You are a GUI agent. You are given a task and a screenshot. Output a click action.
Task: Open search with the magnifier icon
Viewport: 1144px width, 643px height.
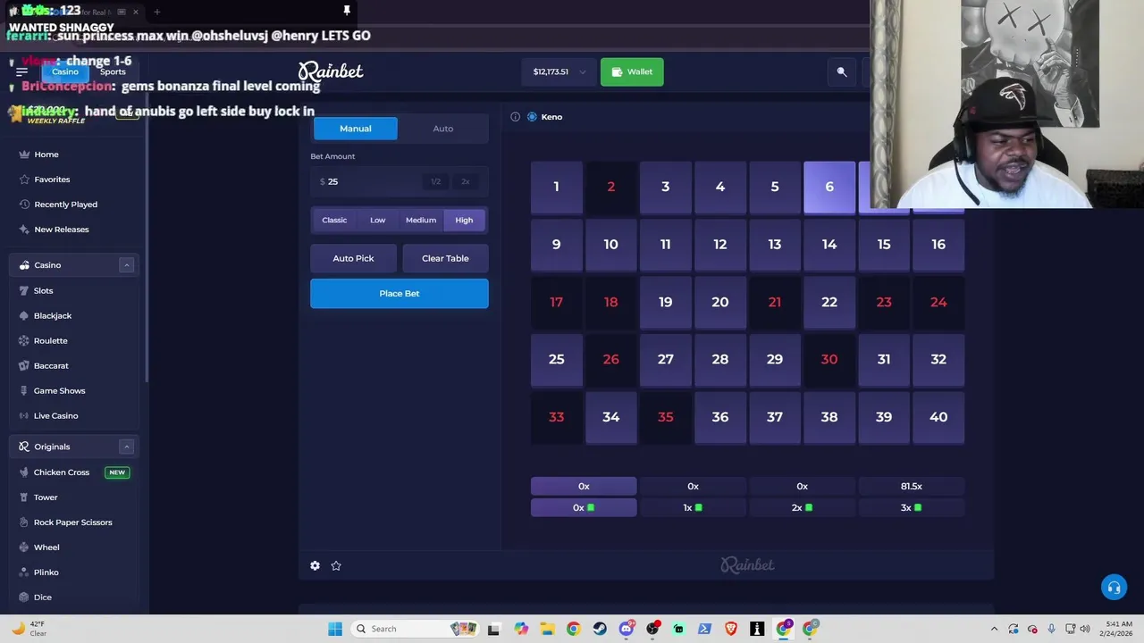tap(842, 71)
